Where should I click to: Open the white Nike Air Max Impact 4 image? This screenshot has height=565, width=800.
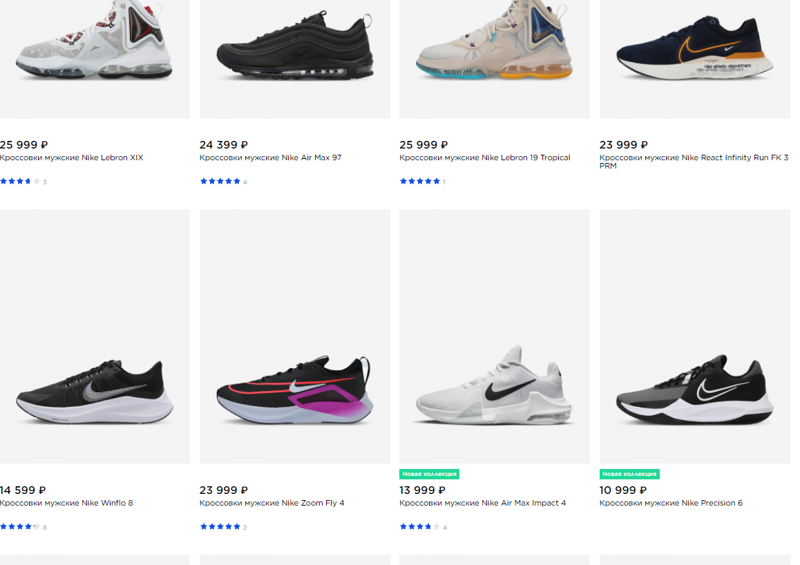495,385
